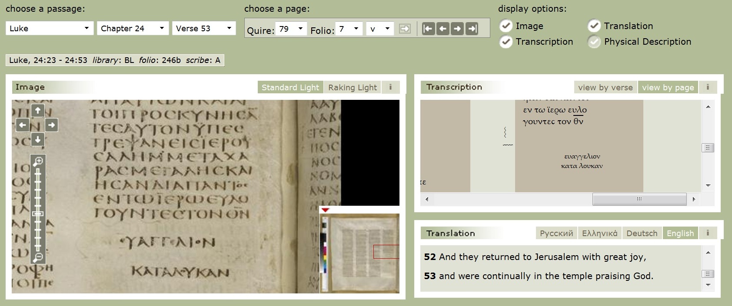Click the 'ευαγγελιον' transcription line
Image resolution: width=732 pixels, height=306 pixels.
582,156
